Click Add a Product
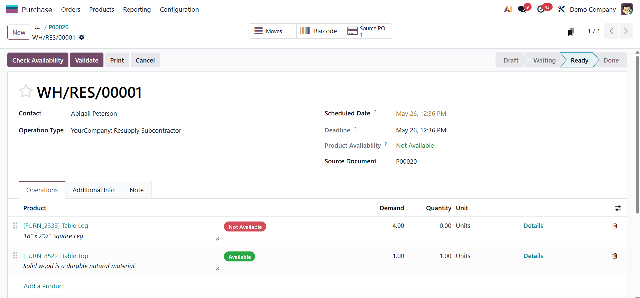This screenshot has width=640, height=298. [x=44, y=286]
